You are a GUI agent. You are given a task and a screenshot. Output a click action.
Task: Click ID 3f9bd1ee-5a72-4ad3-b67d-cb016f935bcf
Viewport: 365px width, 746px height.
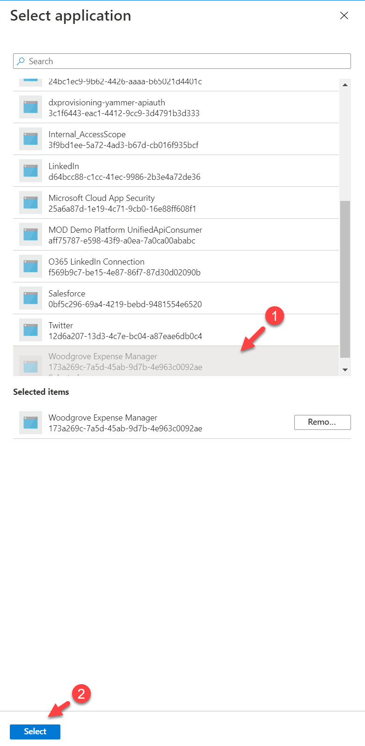[124, 145]
